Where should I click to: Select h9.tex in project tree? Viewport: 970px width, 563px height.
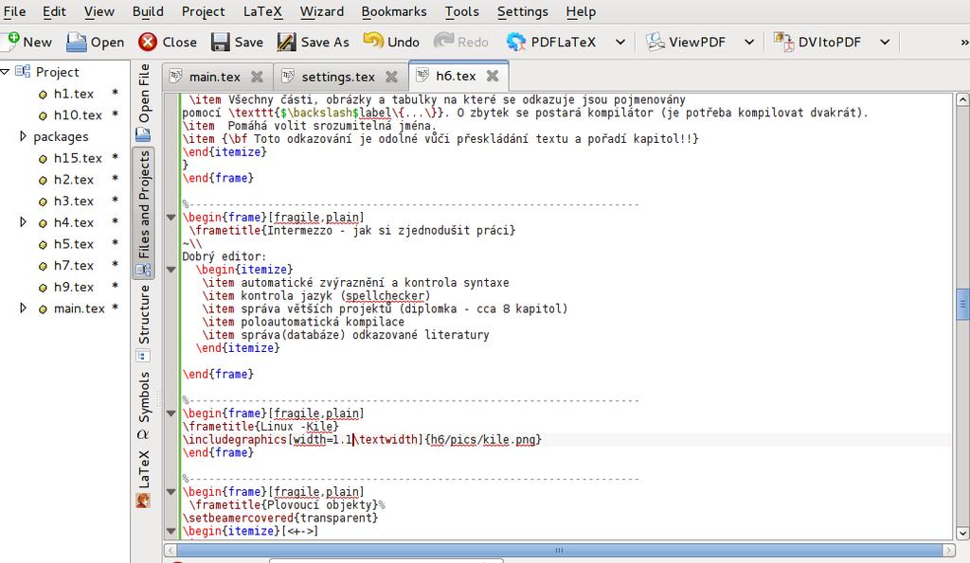coord(74,287)
